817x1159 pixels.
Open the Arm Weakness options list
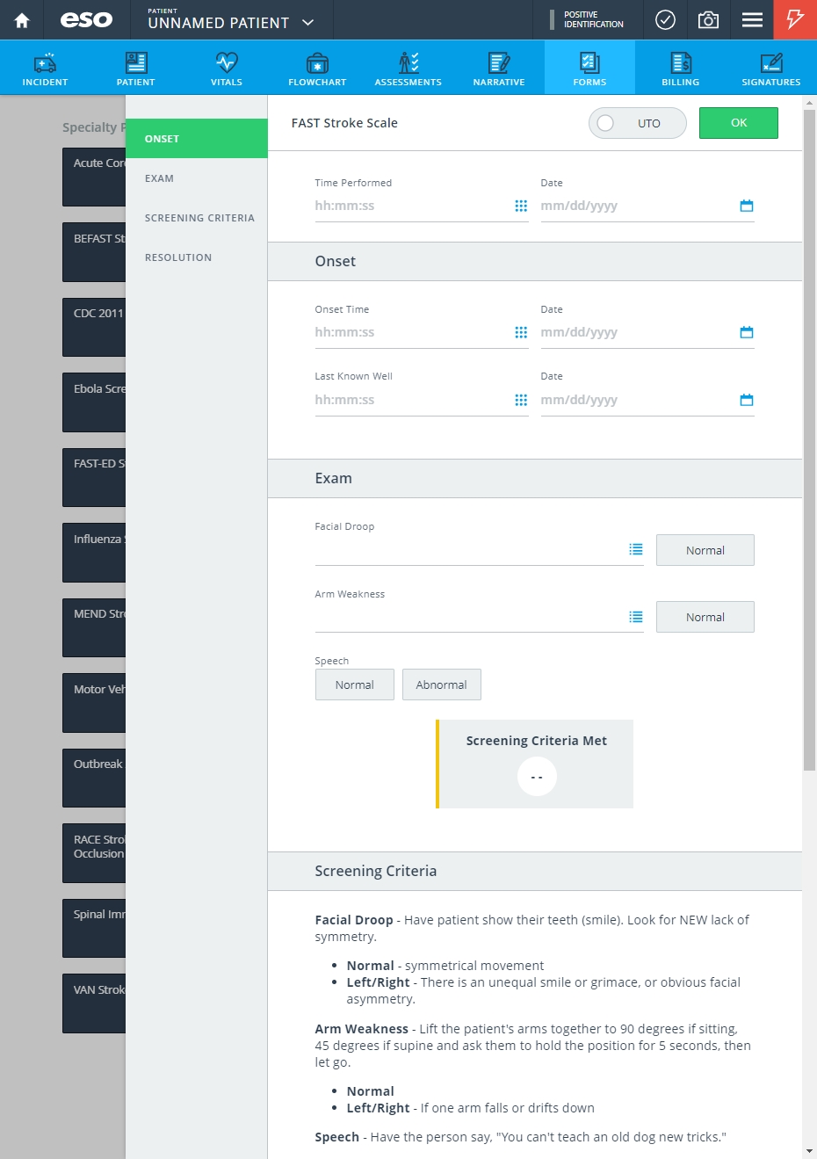636,617
